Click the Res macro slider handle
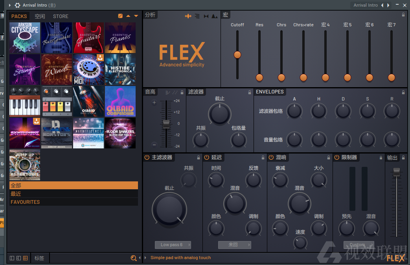The width and height of the screenshot is (410, 265). coord(259,78)
